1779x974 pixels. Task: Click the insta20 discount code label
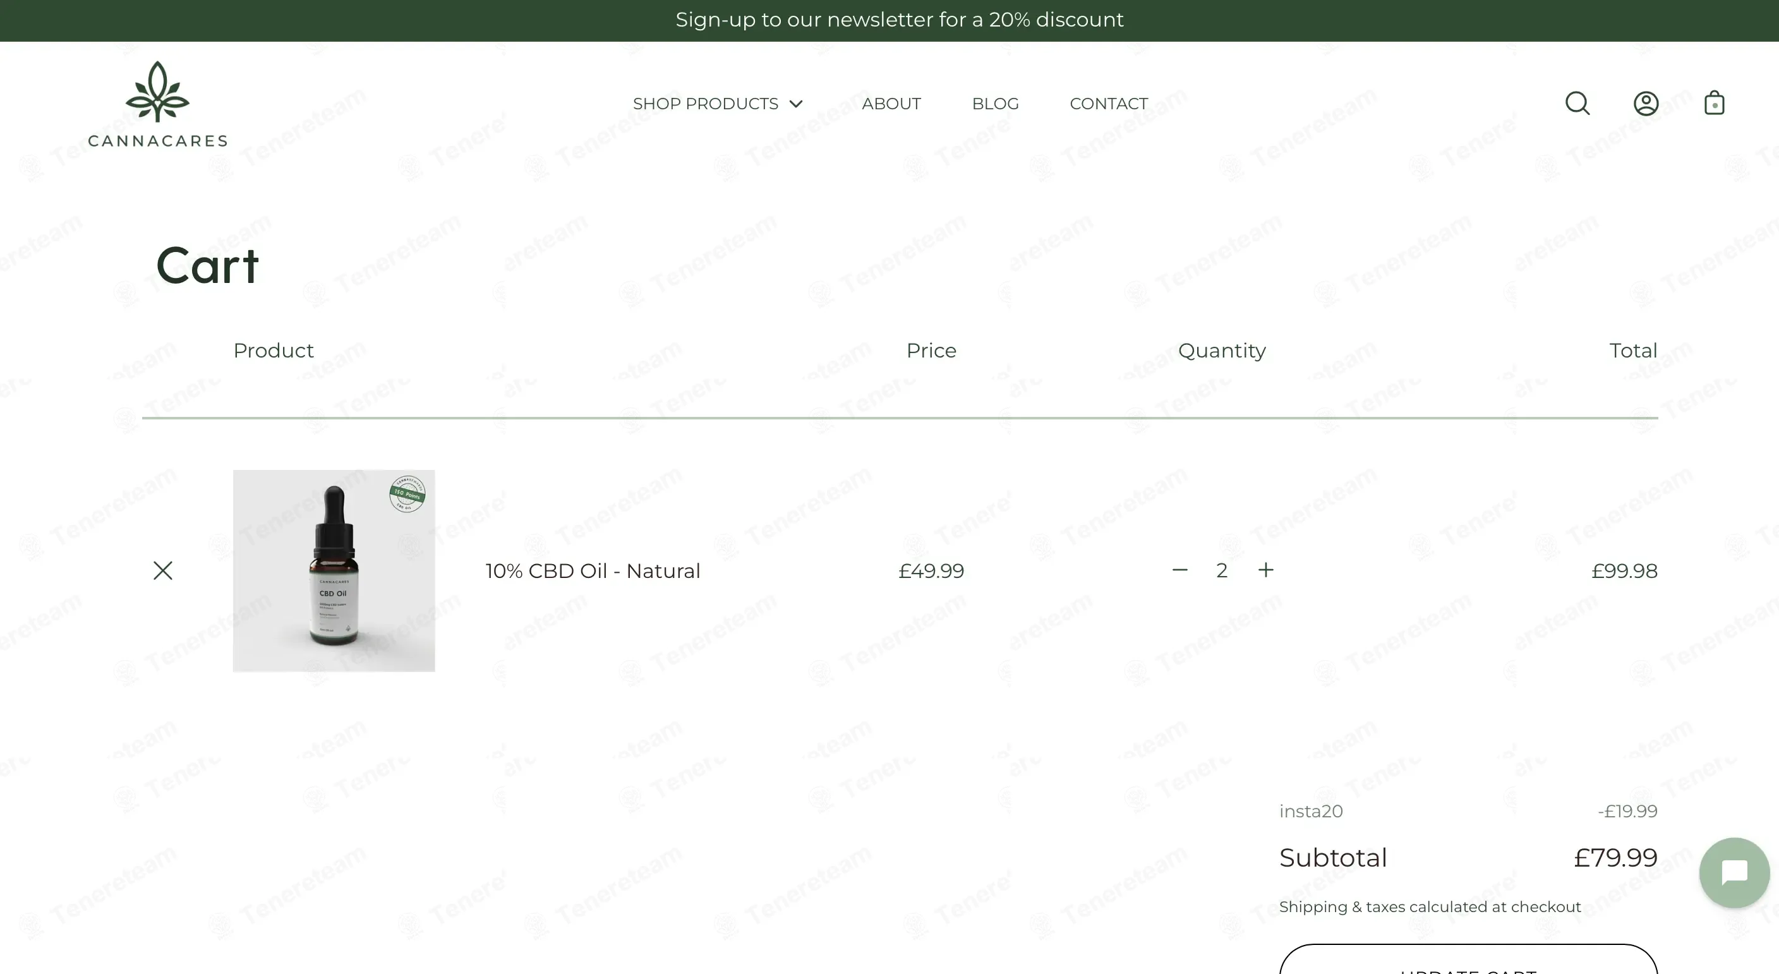tap(1311, 811)
